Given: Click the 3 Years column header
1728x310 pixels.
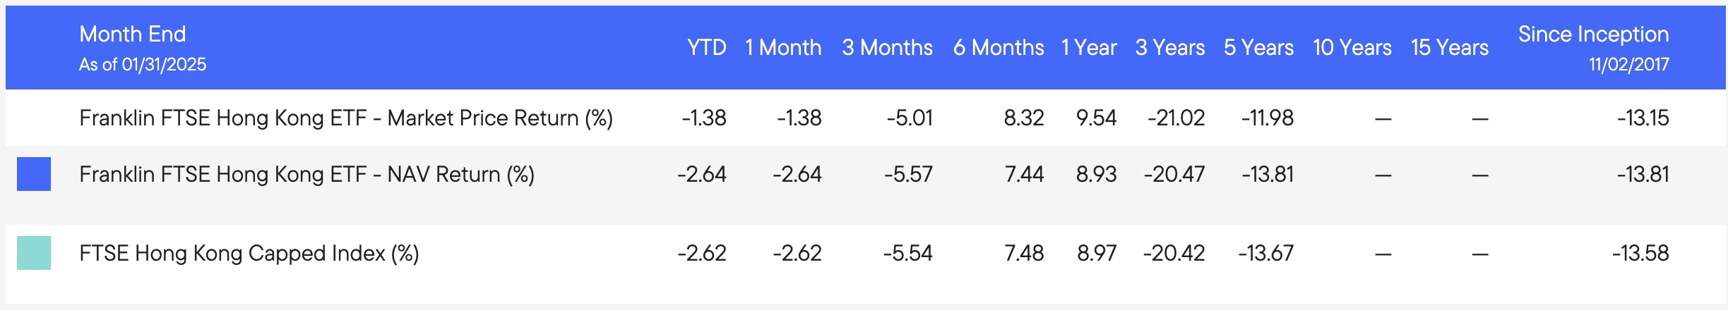Looking at the screenshot, I should 1169,47.
